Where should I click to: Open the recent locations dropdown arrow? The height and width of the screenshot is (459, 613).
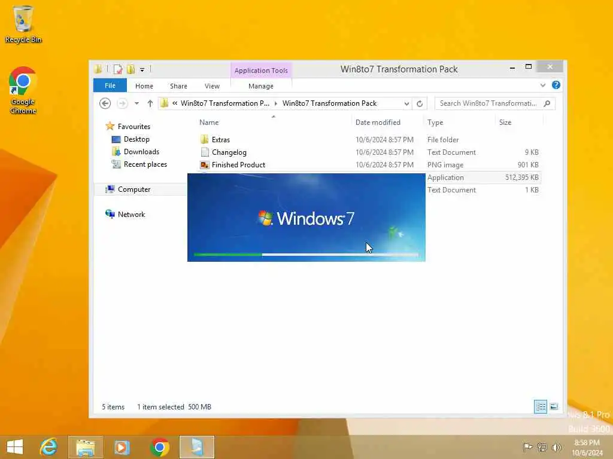pos(136,103)
